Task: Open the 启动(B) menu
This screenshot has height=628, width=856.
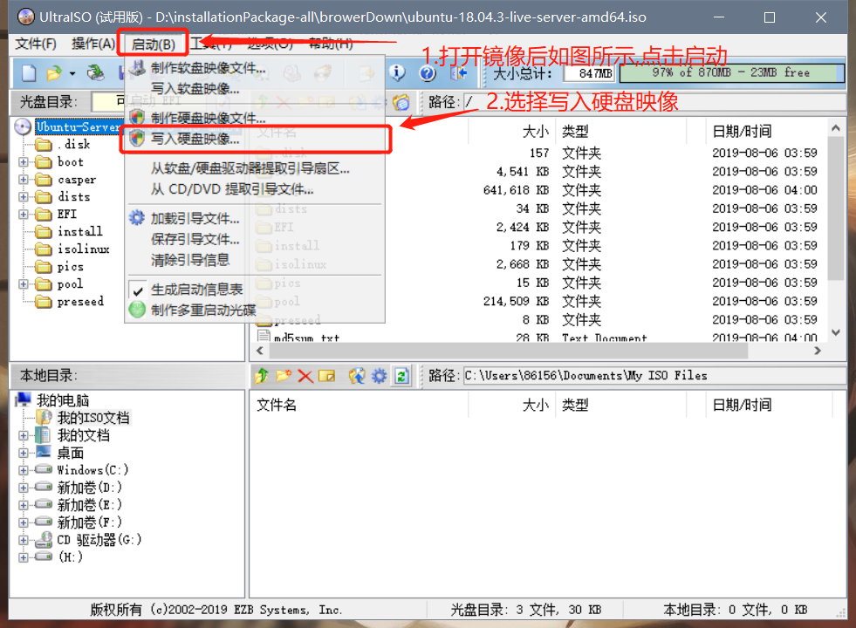Action: tap(154, 44)
